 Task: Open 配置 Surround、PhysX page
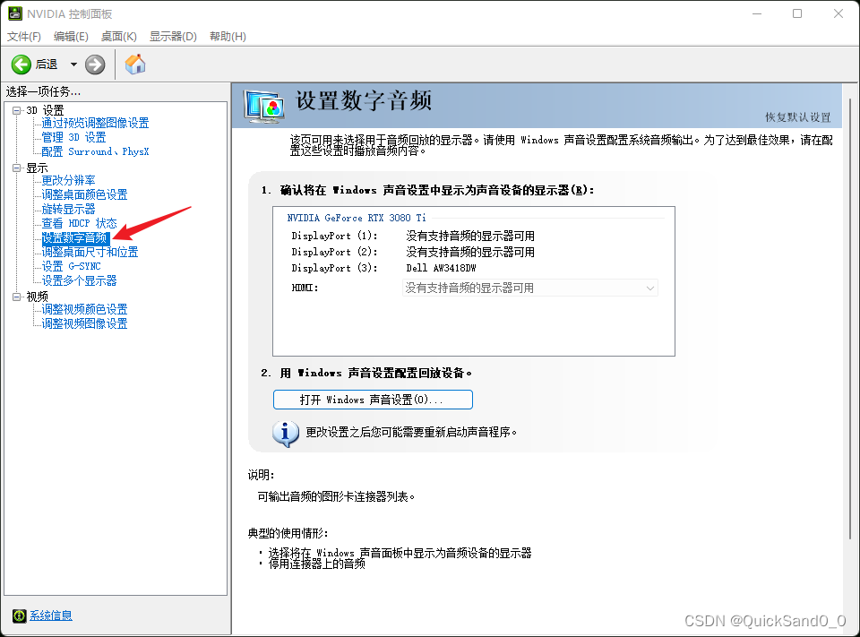pyautogui.click(x=95, y=151)
